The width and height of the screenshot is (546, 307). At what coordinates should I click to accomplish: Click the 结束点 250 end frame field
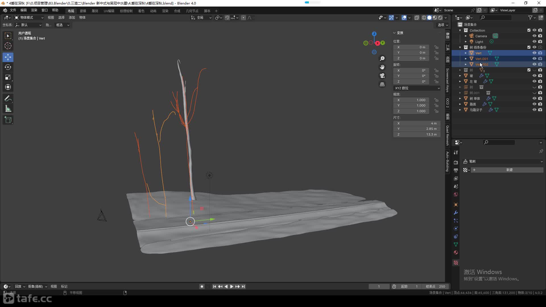435,287
